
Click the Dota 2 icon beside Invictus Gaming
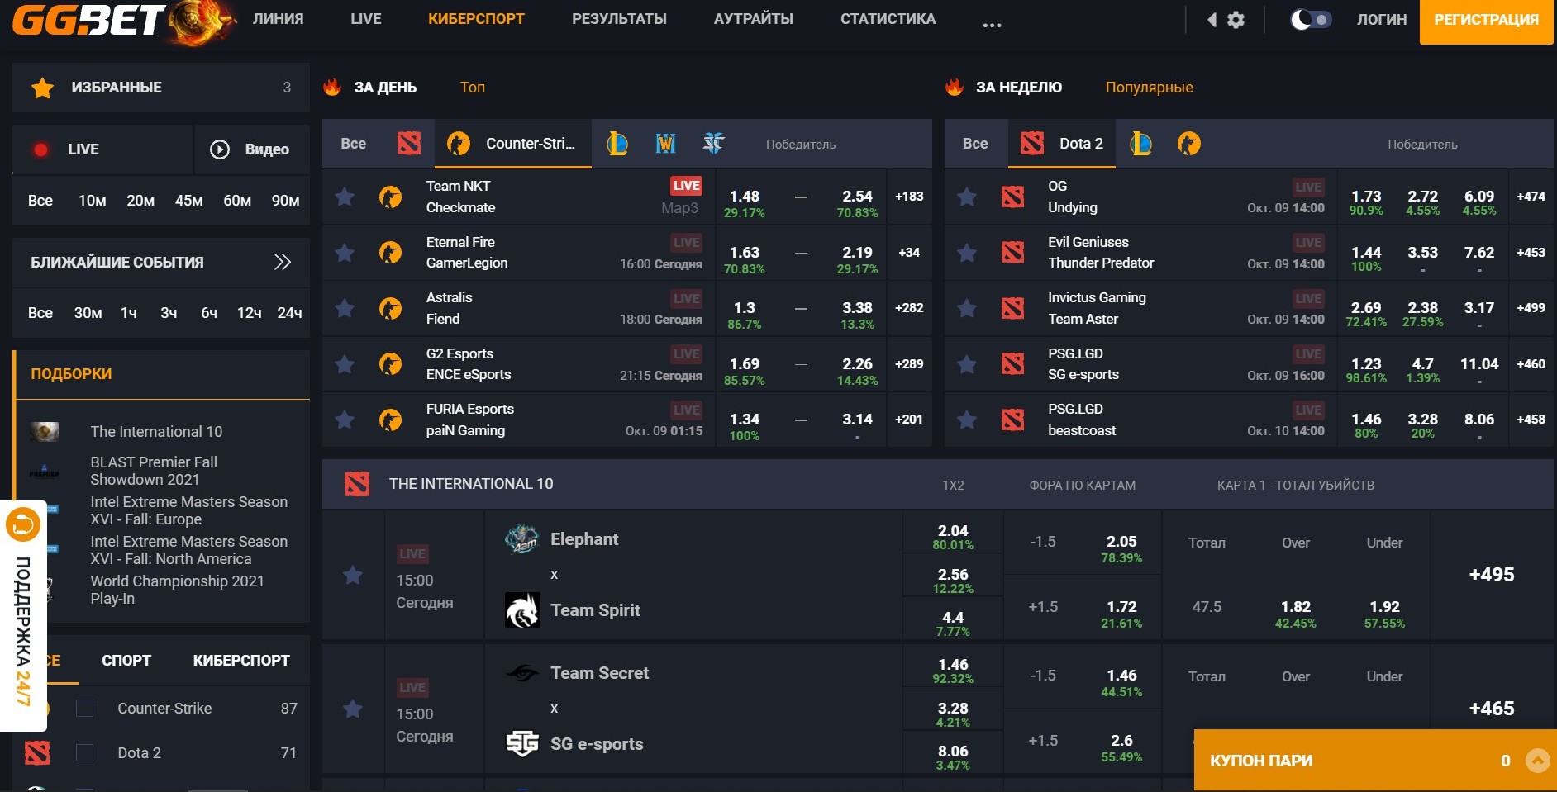pos(1012,308)
